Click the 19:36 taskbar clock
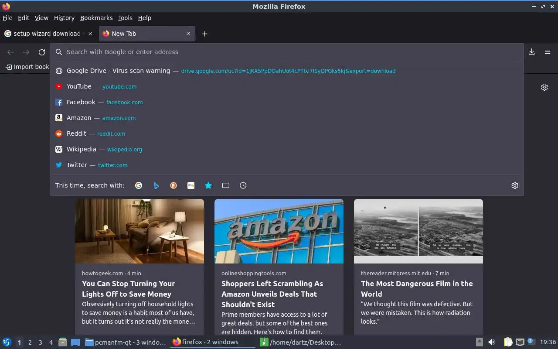558x349 pixels. pos(548,342)
